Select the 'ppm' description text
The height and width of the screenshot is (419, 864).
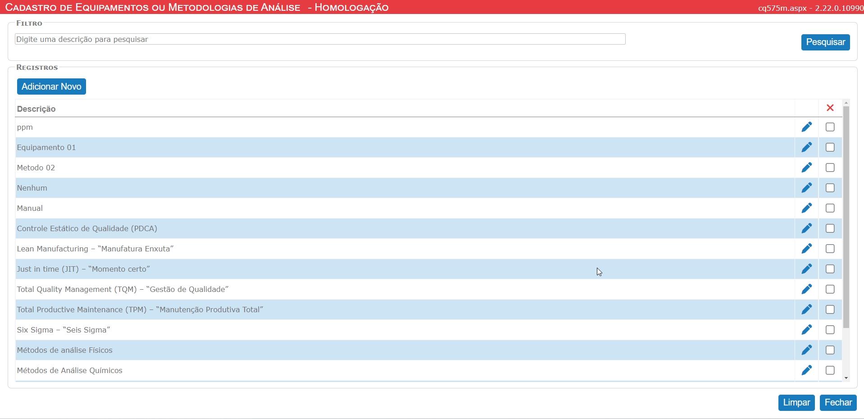[x=25, y=128]
